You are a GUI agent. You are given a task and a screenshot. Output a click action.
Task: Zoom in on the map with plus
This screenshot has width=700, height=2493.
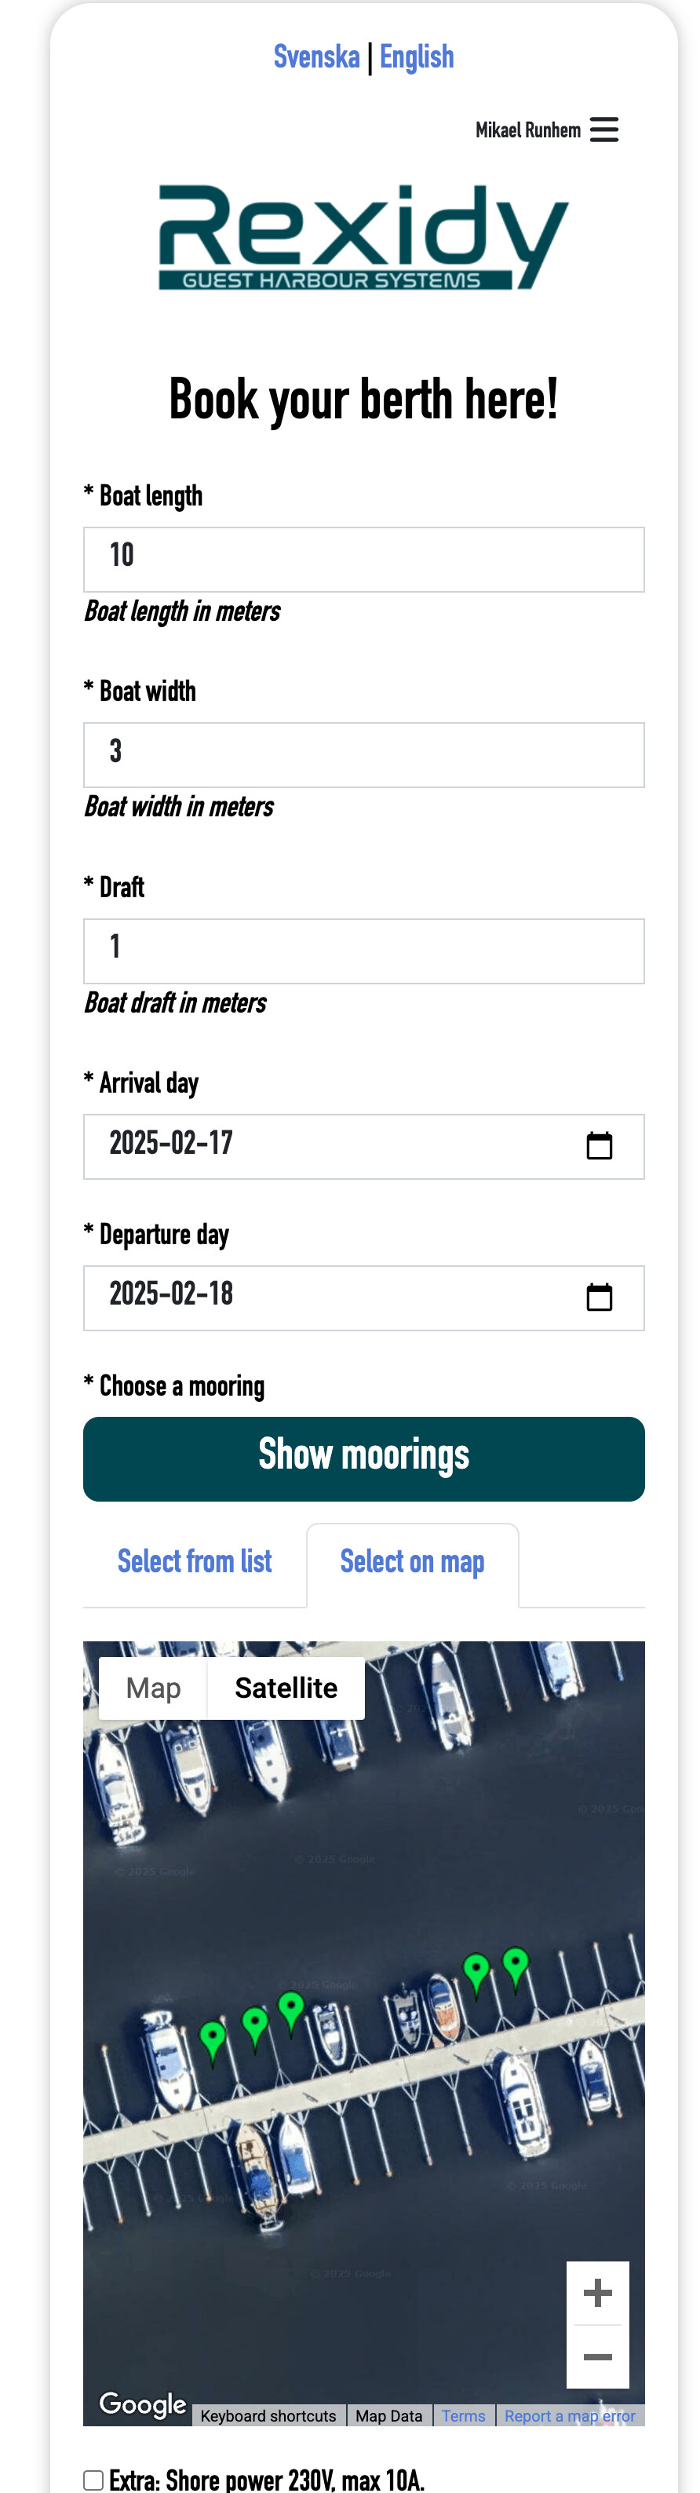click(597, 2293)
